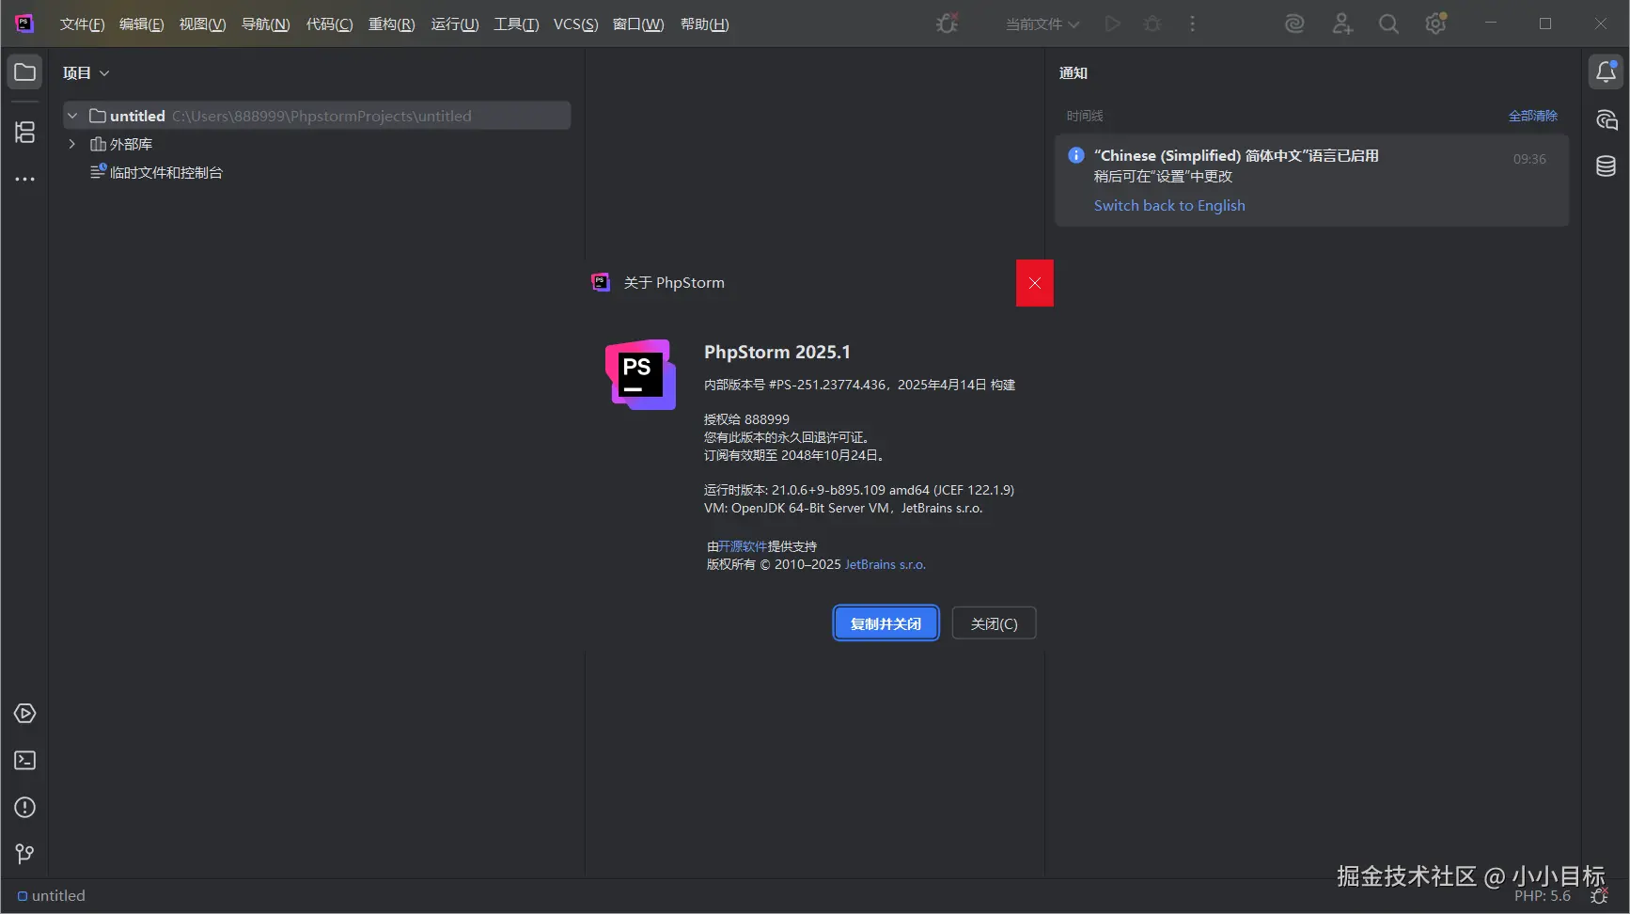Image resolution: width=1630 pixels, height=914 pixels.
Task: Click the large PS logo in About dialog
Action: [x=640, y=374]
